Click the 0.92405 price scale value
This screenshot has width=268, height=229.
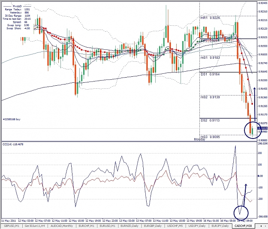tap(263, 3)
